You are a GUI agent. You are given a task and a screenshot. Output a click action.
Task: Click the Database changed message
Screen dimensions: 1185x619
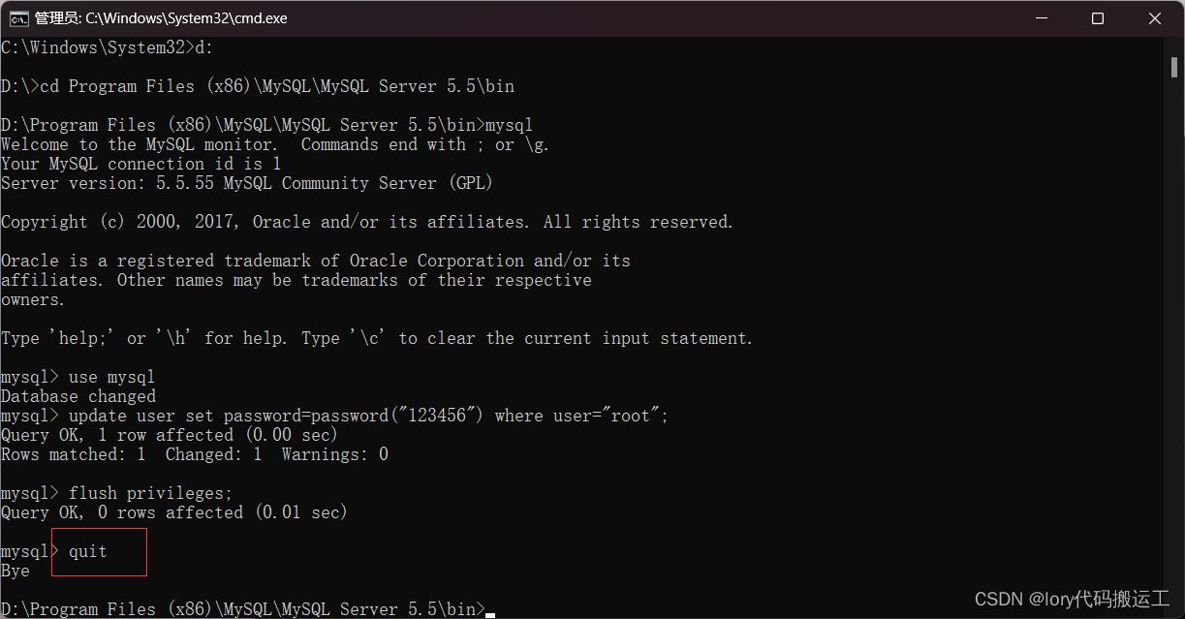(x=78, y=396)
